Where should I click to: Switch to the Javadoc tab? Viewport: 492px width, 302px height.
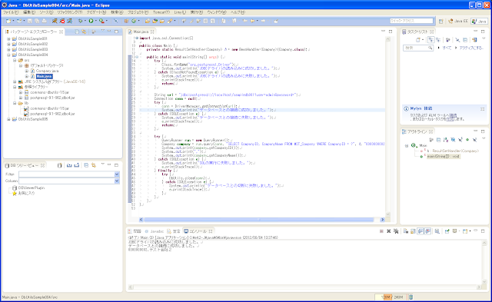click(x=154, y=231)
